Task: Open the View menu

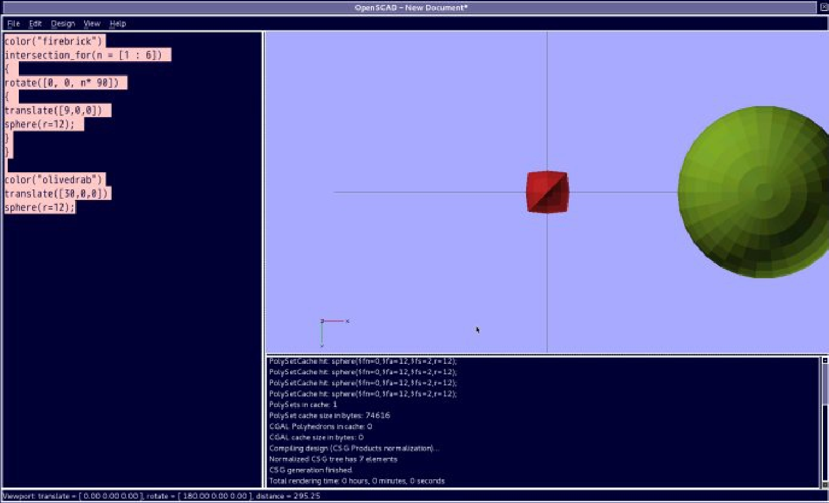Action: click(x=92, y=24)
